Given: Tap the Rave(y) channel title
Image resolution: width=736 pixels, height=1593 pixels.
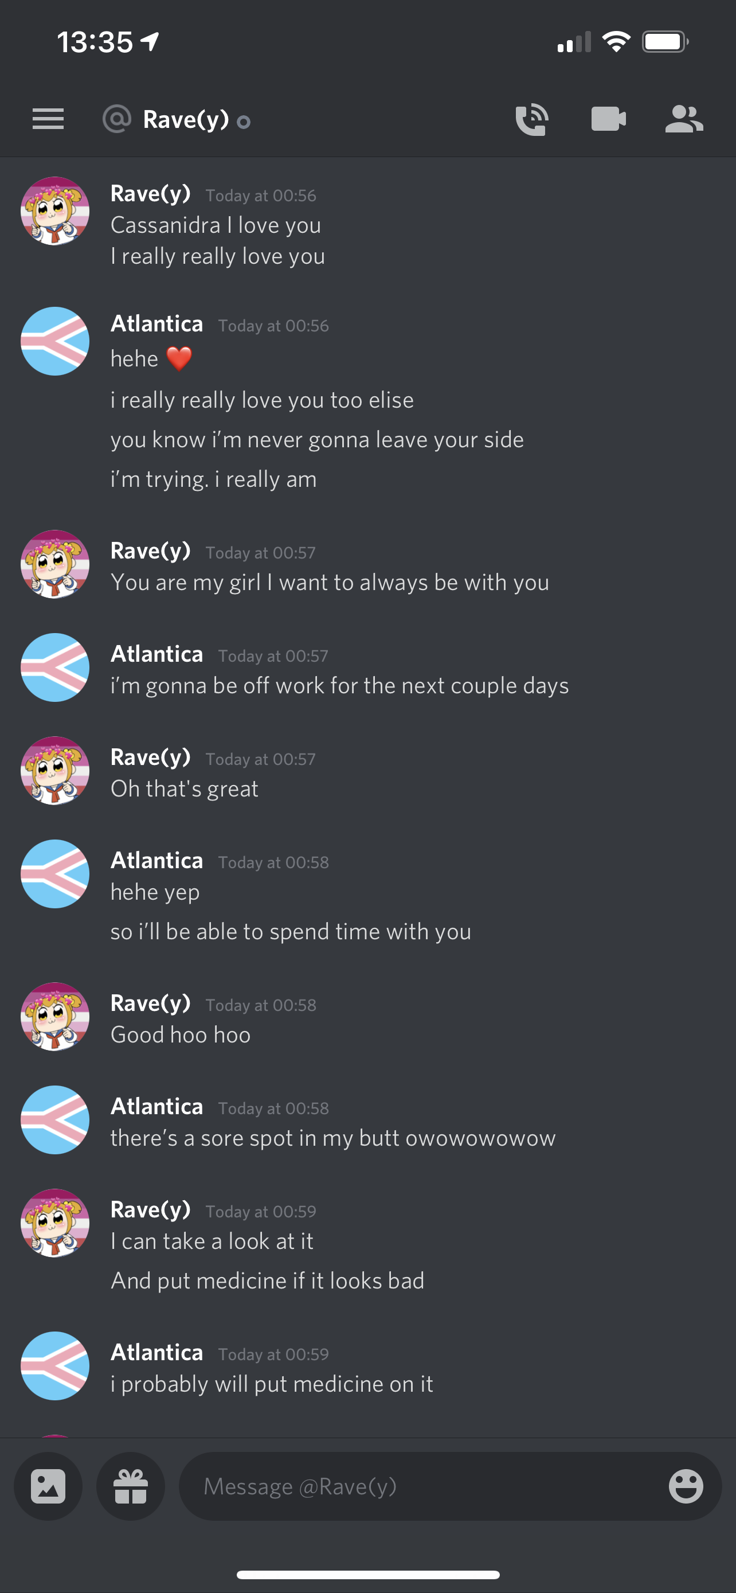Looking at the screenshot, I should pyautogui.click(x=185, y=119).
